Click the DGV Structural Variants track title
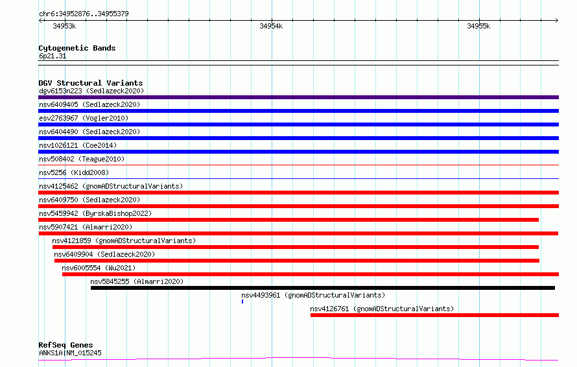Viewport: 577px width, 367px height. [x=91, y=83]
